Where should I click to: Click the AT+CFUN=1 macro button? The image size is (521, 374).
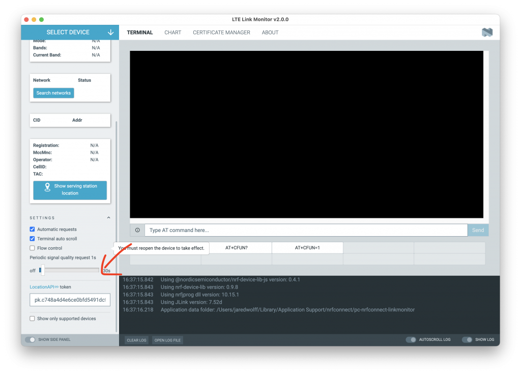click(307, 248)
